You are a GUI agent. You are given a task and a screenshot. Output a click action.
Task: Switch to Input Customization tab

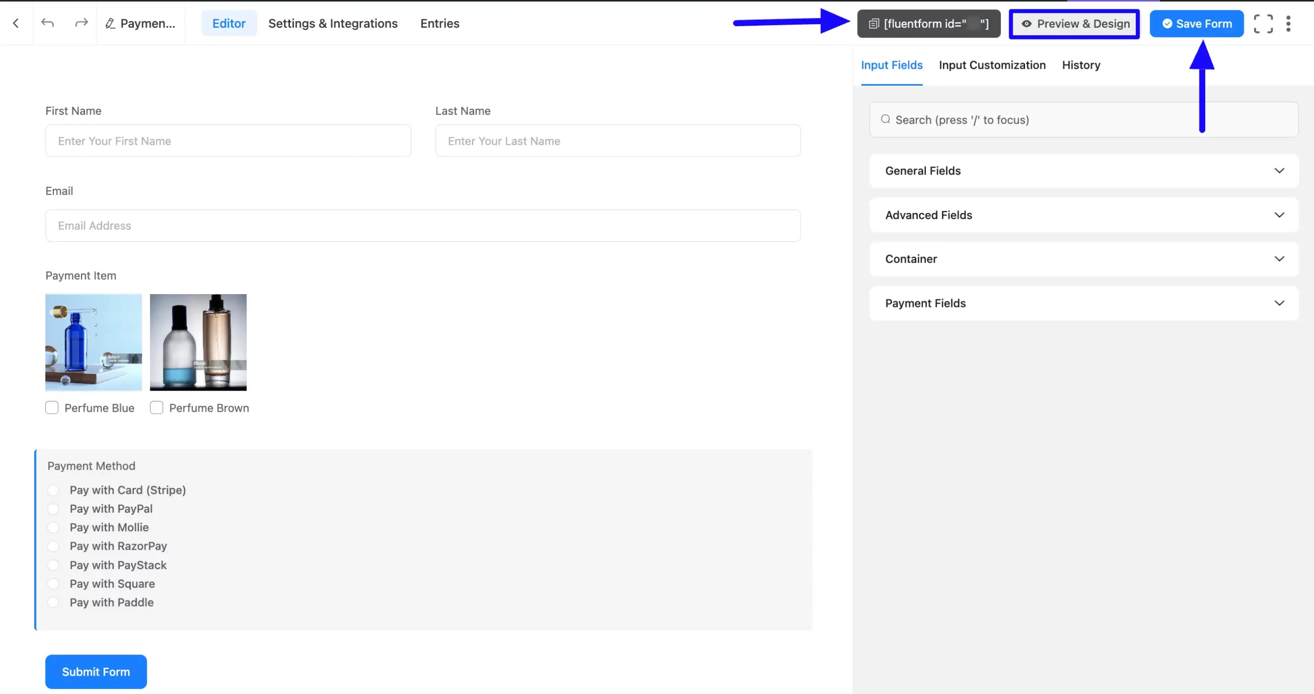tap(992, 65)
